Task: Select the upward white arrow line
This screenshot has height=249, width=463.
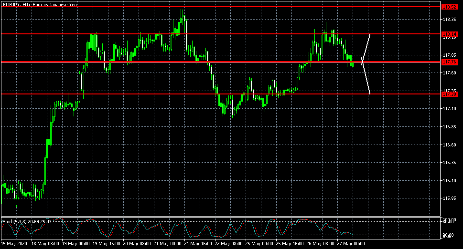Action: click(x=366, y=48)
